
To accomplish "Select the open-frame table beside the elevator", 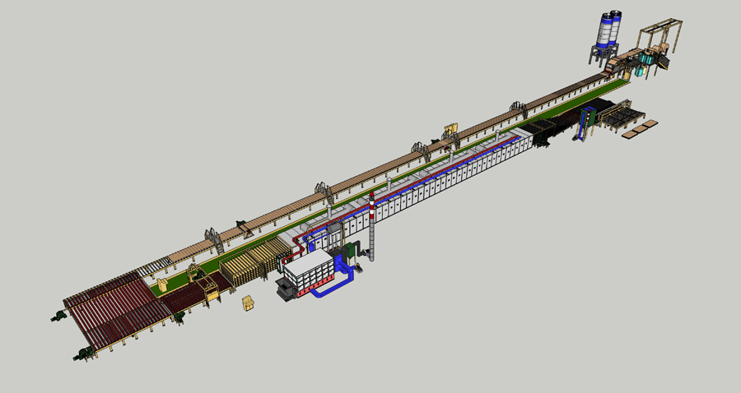I will (x=617, y=116).
